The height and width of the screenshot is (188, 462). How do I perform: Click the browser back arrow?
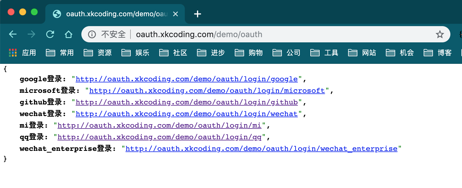[x=13, y=34]
